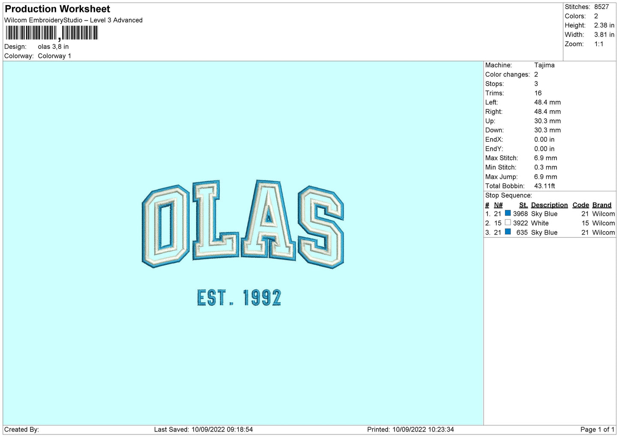
Task: Click the White swatch in the stop sequence
Action: pyautogui.click(x=508, y=223)
